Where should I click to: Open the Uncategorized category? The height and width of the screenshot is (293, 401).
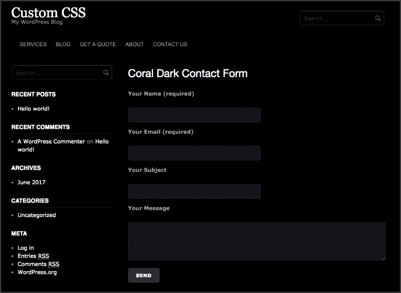(37, 215)
